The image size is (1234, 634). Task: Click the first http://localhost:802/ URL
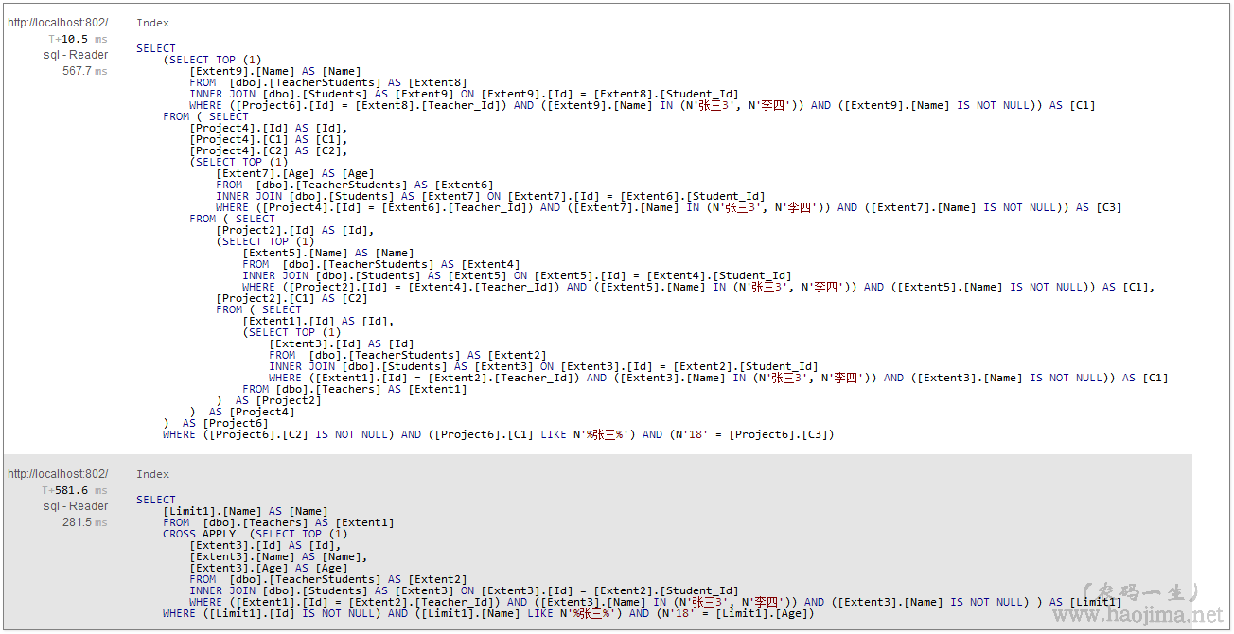pos(58,23)
